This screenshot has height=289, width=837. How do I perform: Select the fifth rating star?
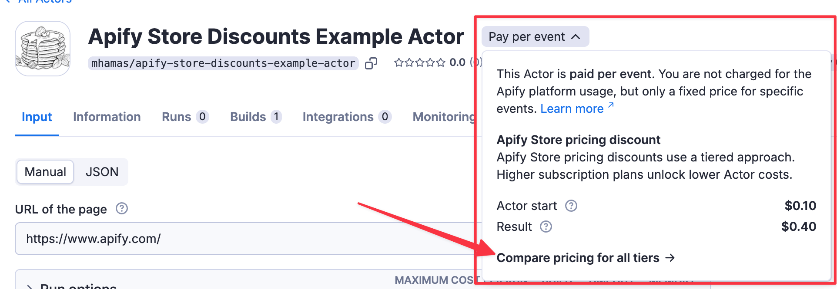point(440,62)
